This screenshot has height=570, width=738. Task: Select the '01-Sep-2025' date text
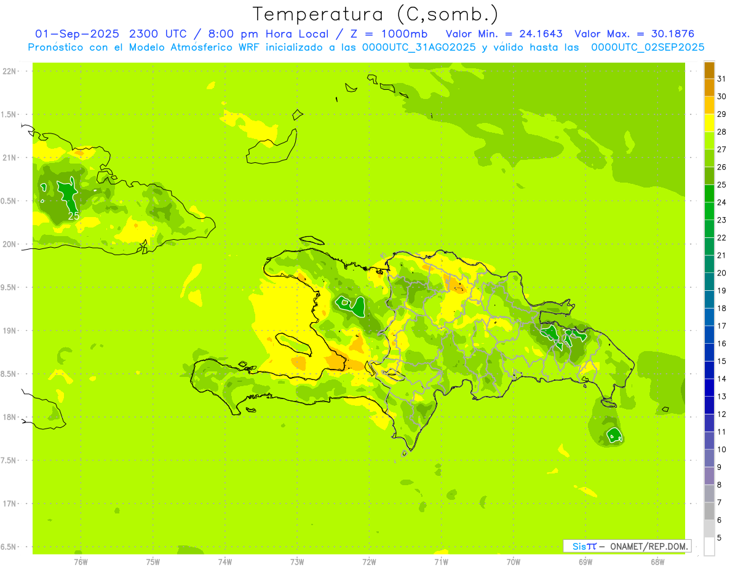click(x=77, y=34)
